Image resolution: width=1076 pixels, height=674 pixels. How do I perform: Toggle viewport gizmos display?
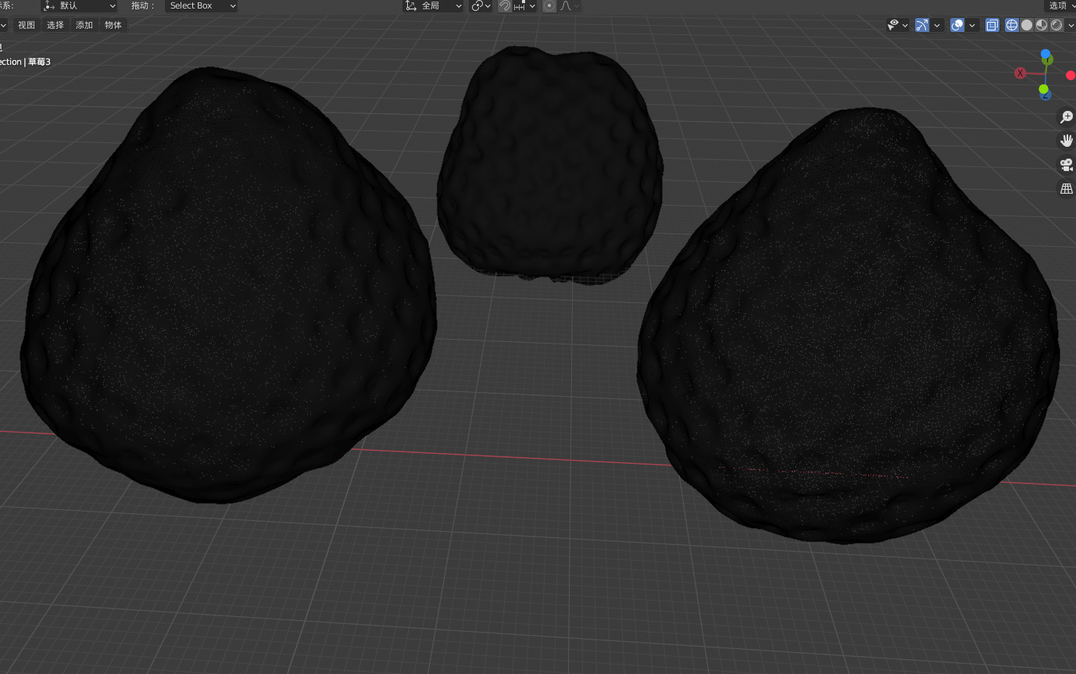(922, 25)
